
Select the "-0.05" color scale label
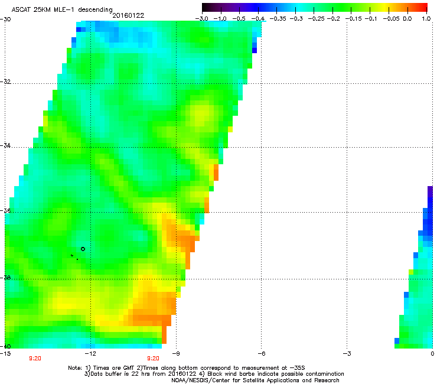tap(391, 19)
